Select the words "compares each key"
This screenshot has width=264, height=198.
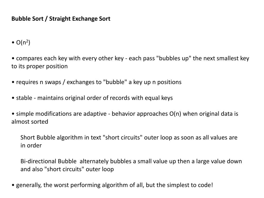37,59
